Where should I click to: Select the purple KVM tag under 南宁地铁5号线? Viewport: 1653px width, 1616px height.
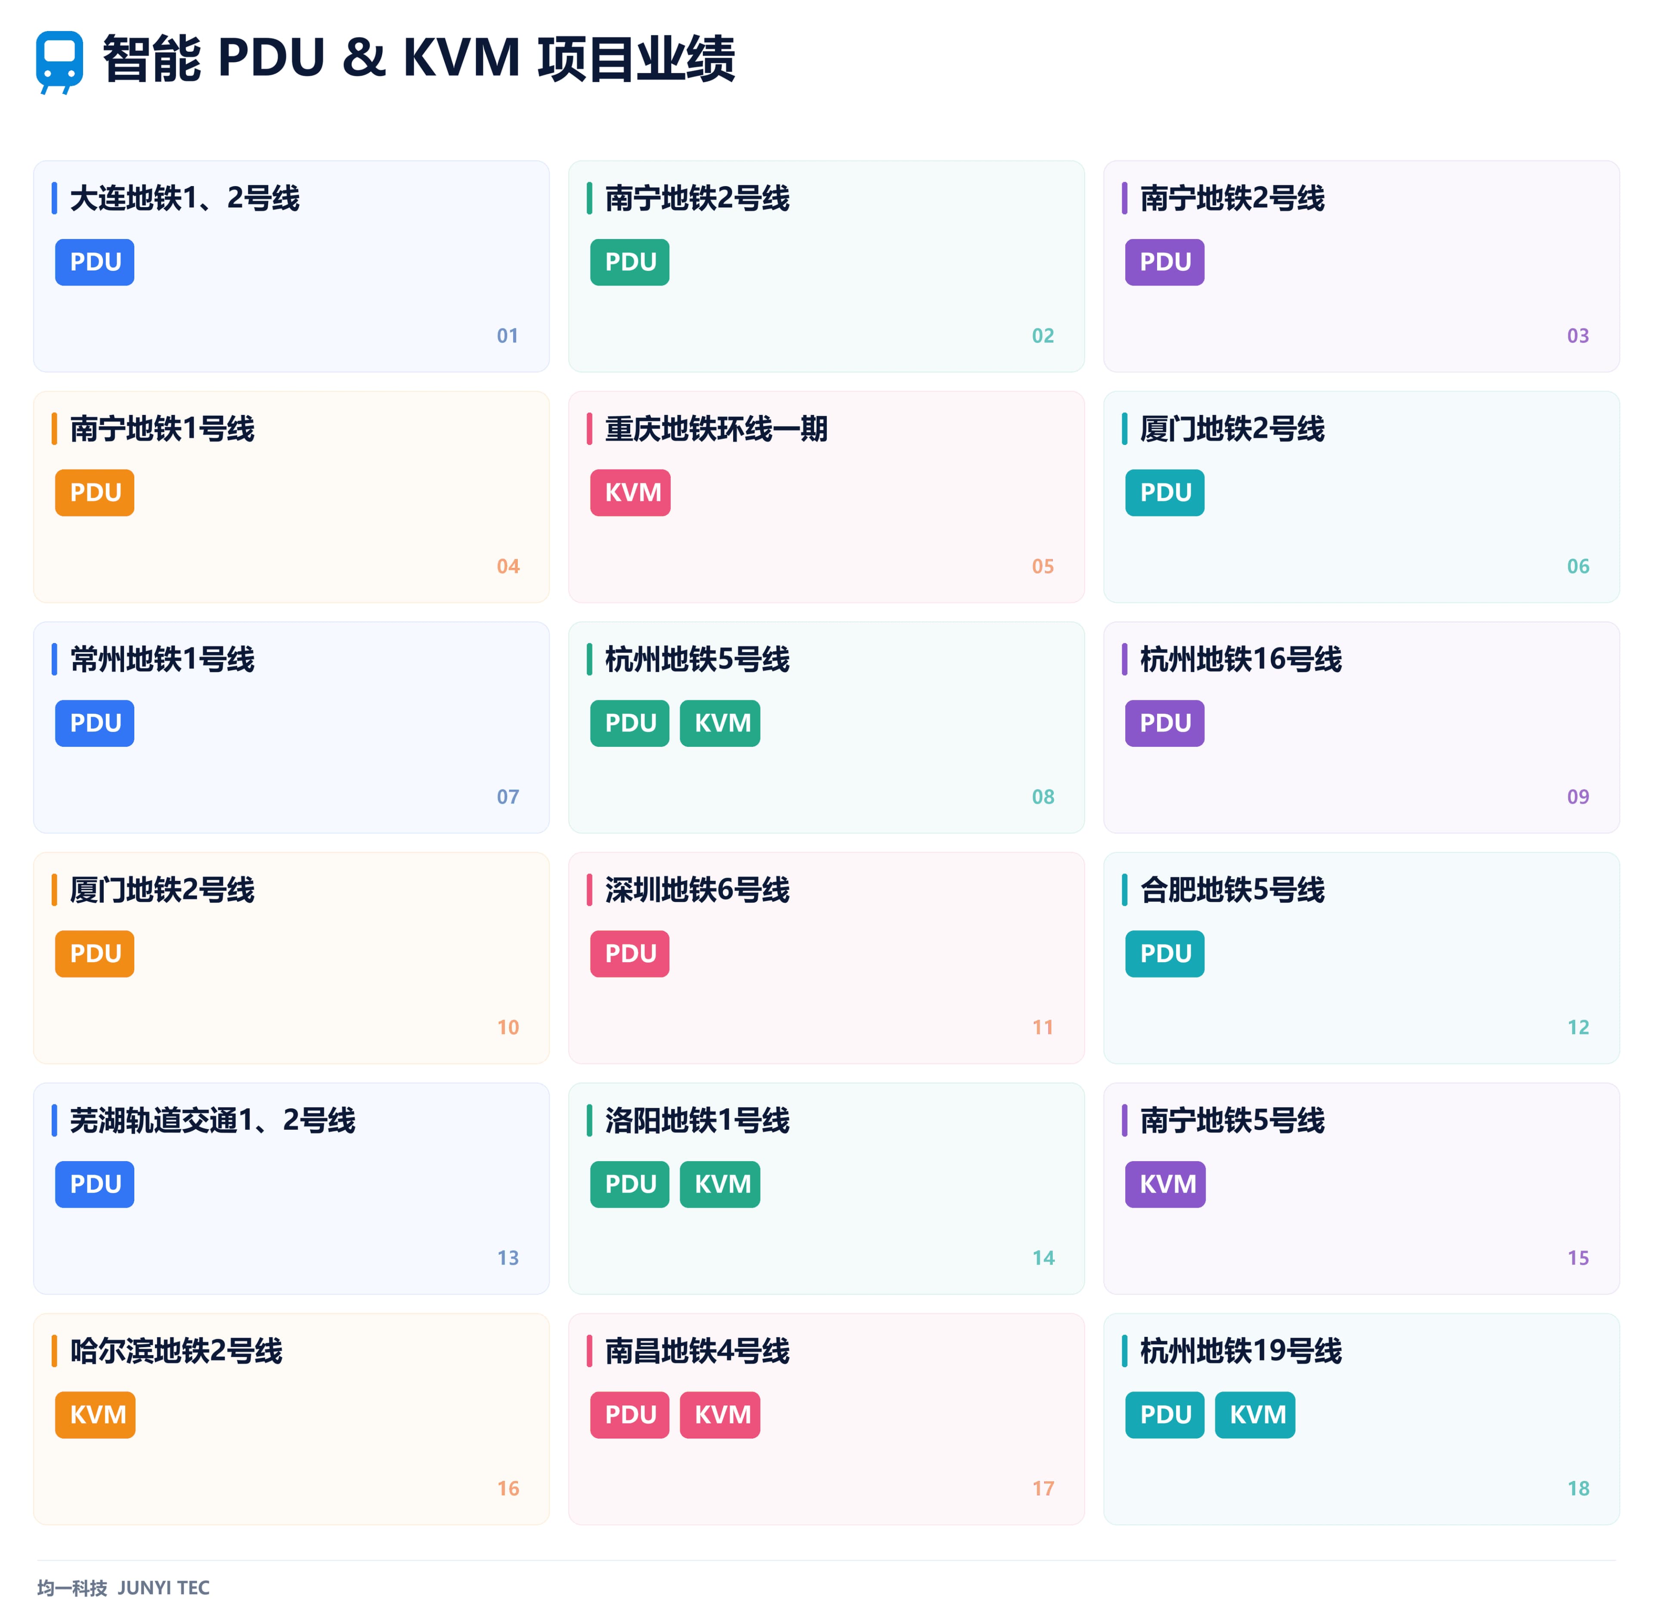pyautogui.click(x=1165, y=1184)
